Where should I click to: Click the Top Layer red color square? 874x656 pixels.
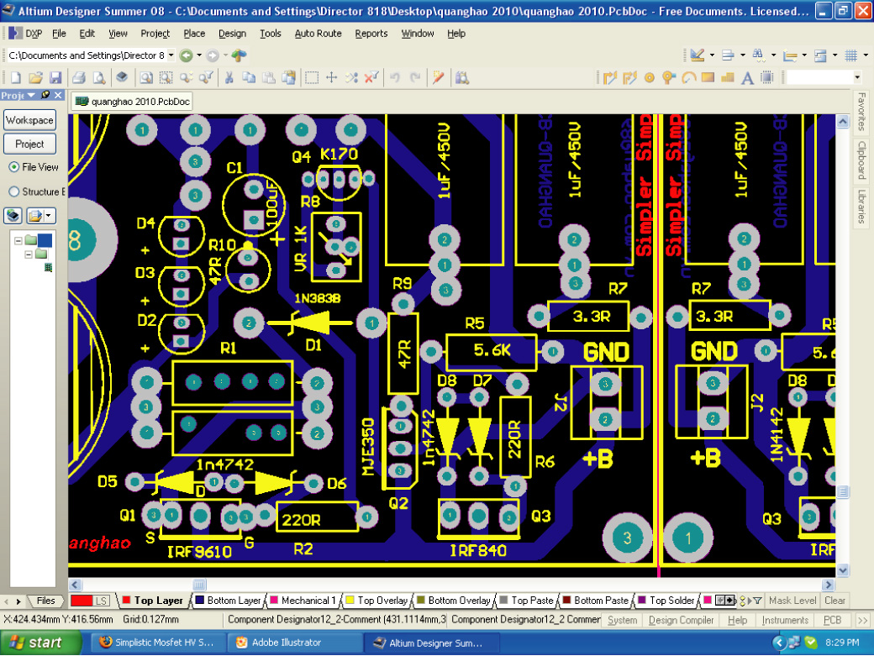click(x=126, y=601)
